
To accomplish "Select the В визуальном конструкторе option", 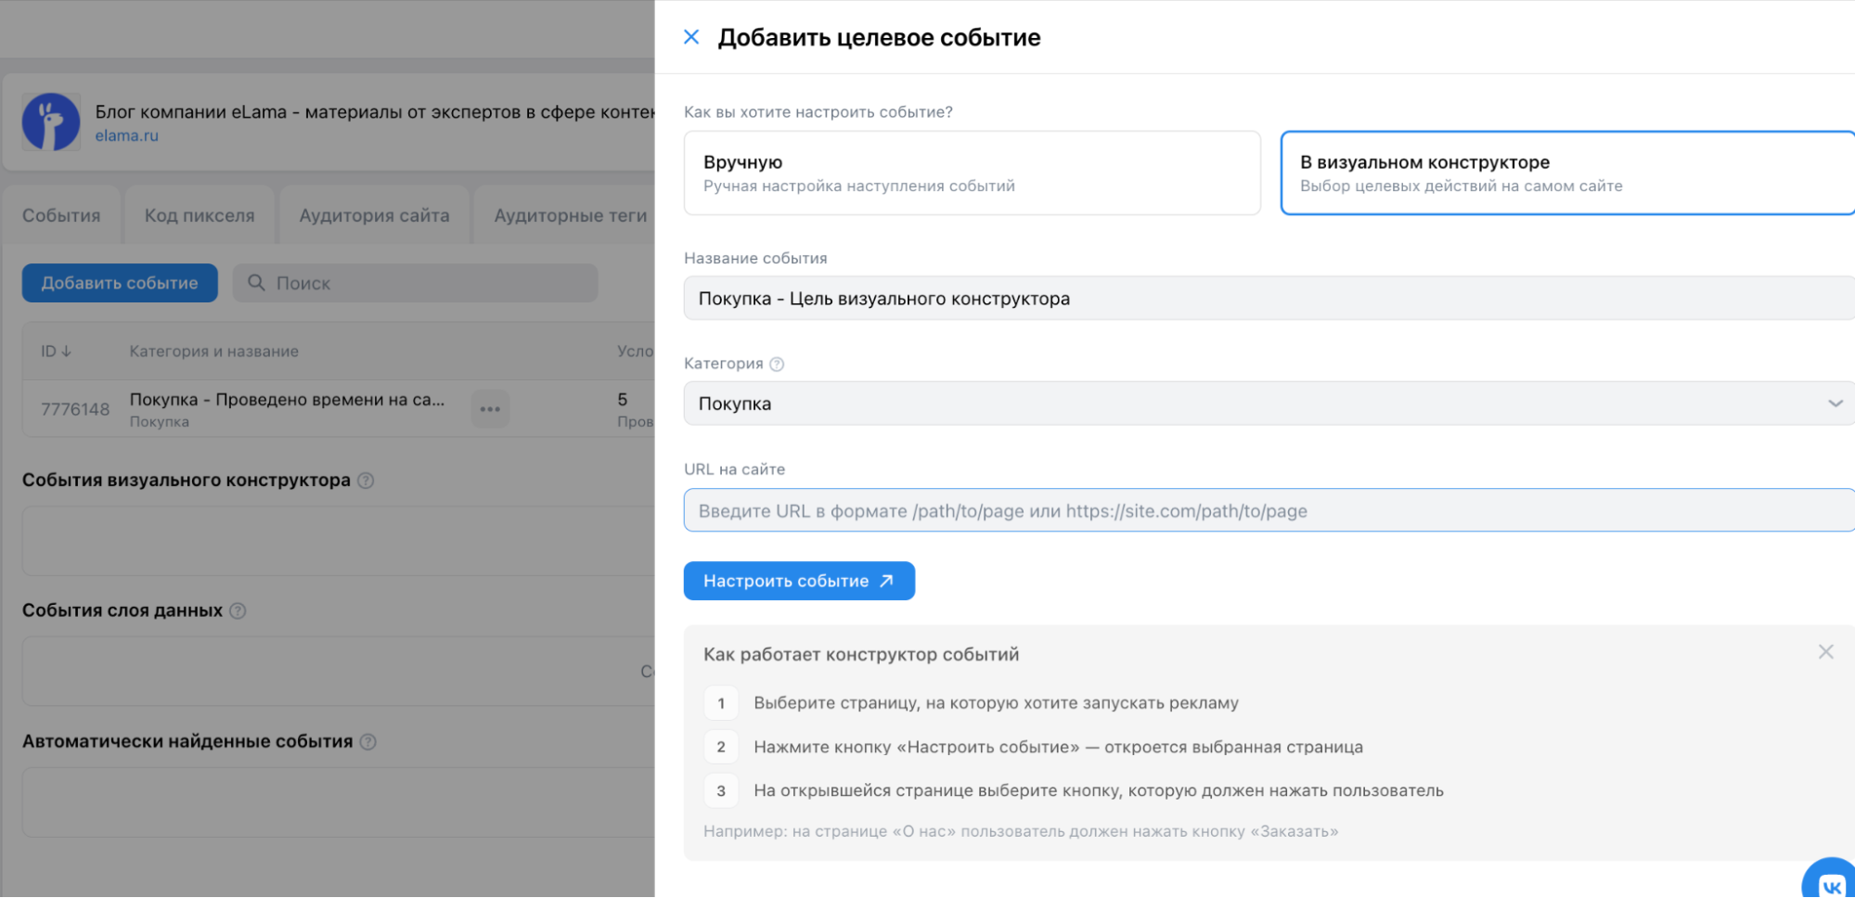I will [x=1565, y=173].
